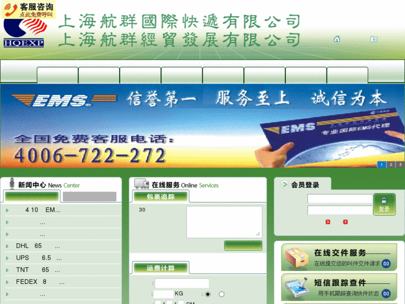
Task: Select the 包裹追踪 tab
Action: [x=160, y=197]
